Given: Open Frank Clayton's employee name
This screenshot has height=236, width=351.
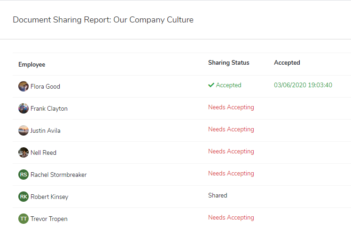Looking at the screenshot, I should (49, 108).
